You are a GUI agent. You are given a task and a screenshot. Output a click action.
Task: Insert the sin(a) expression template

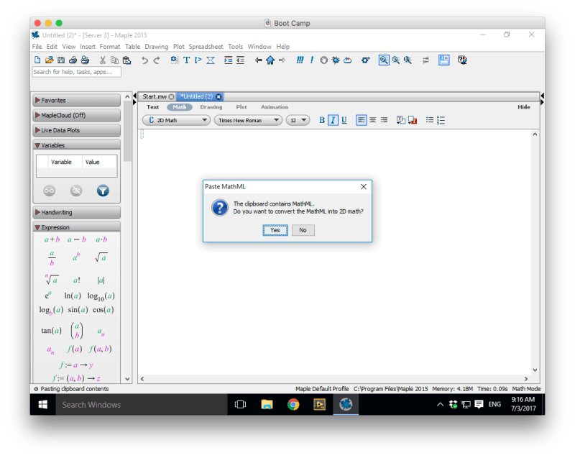pyautogui.click(x=78, y=310)
